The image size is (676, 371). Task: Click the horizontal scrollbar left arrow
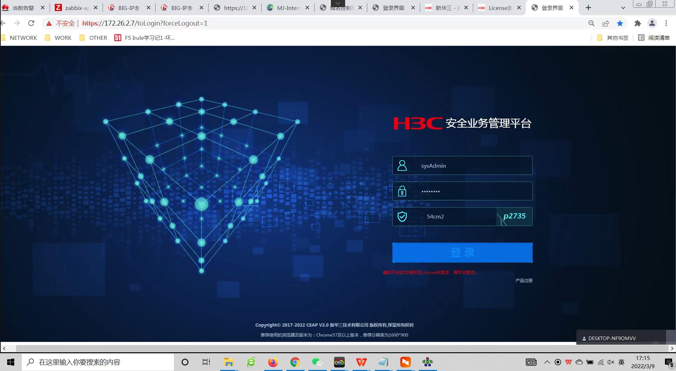(x=4, y=348)
